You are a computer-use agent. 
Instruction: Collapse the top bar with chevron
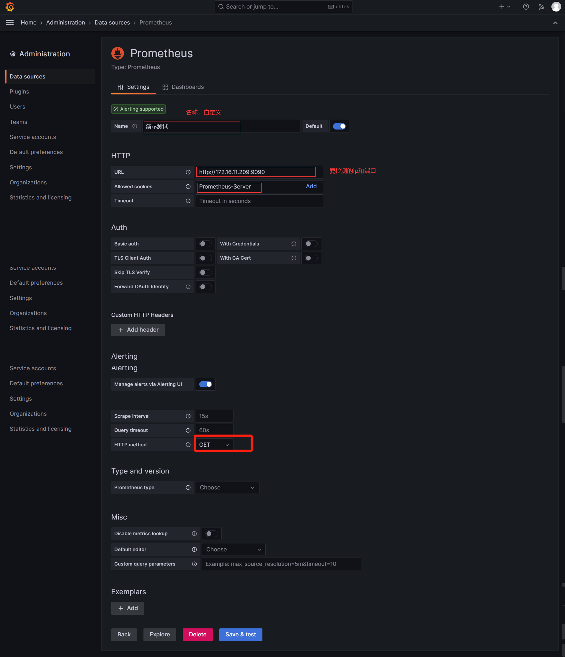[555, 23]
